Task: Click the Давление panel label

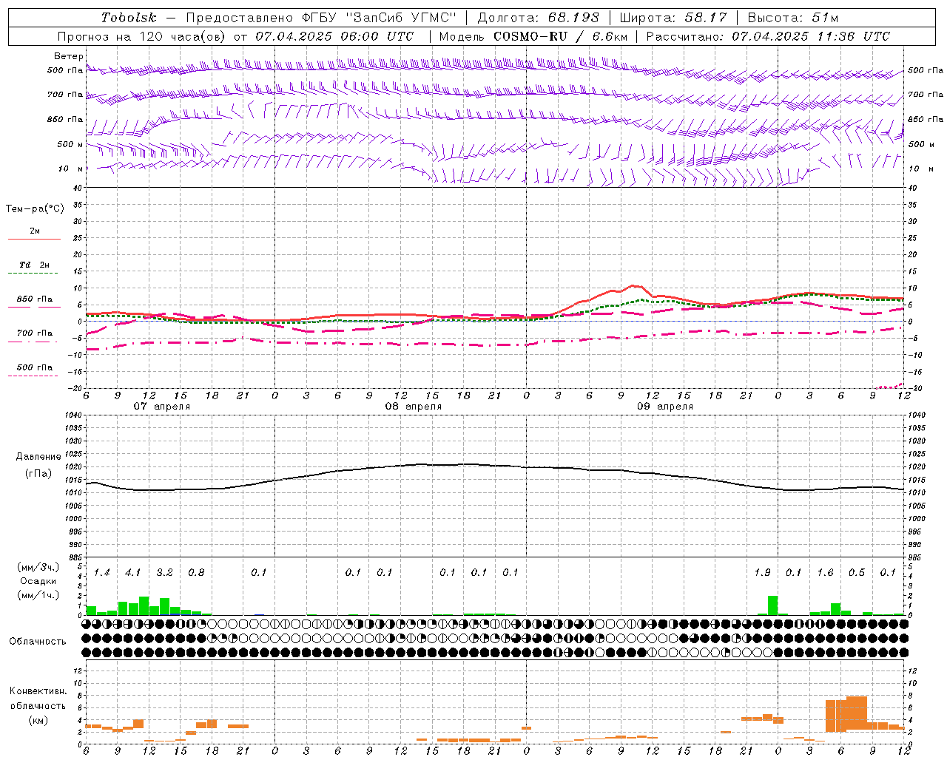Action: tap(38, 457)
